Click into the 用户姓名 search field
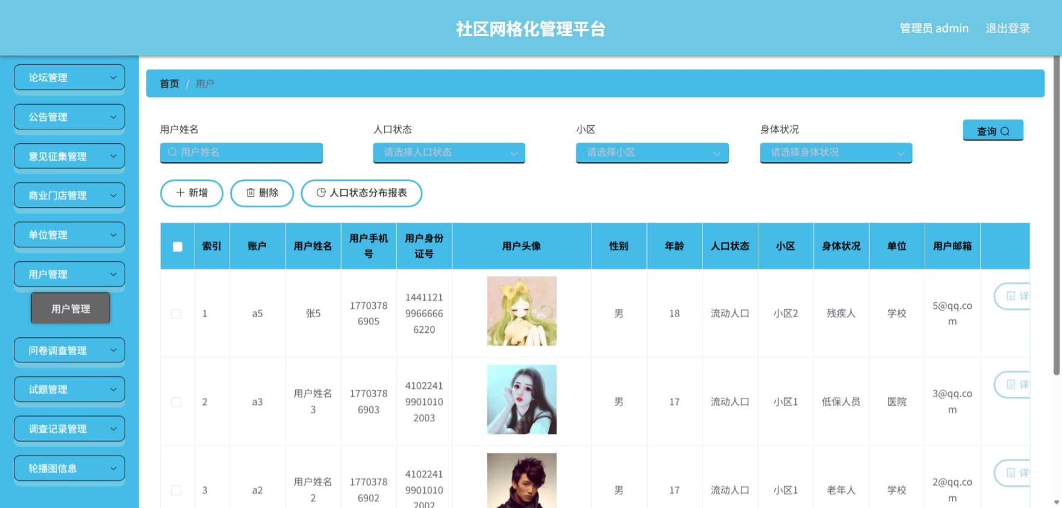 pos(242,152)
